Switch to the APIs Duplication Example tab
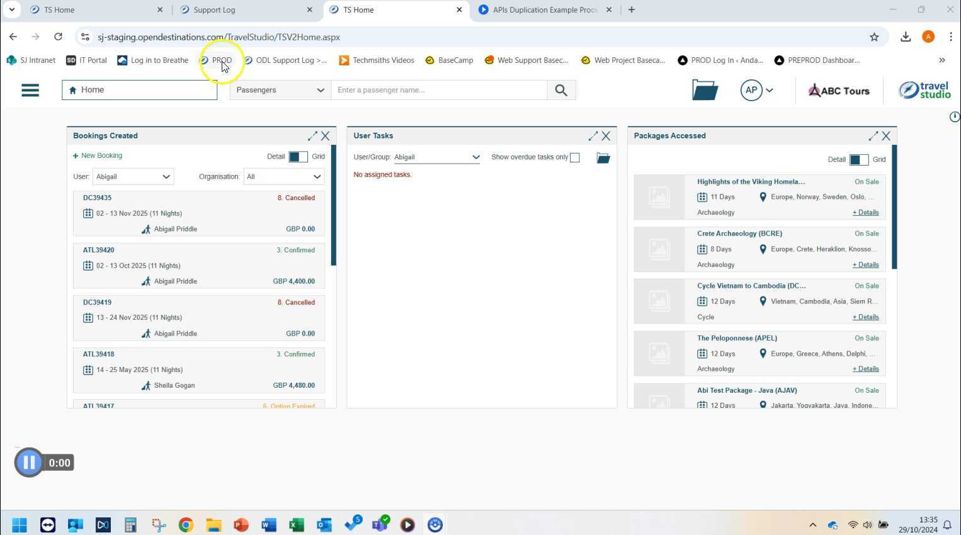This screenshot has height=535, width=961. pyautogui.click(x=545, y=9)
